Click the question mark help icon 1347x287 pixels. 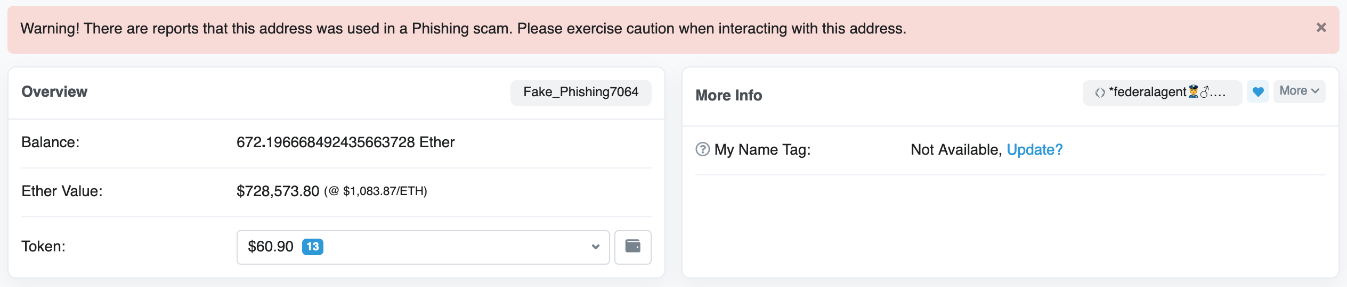click(x=702, y=149)
